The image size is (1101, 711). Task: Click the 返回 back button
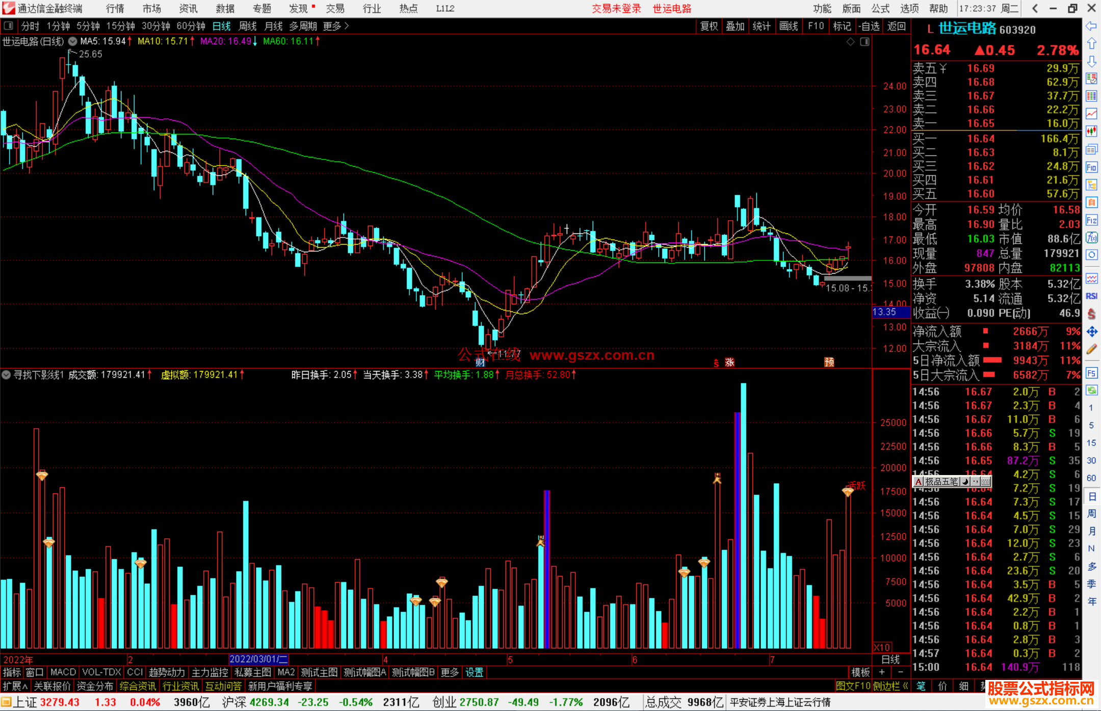(897, 26)
